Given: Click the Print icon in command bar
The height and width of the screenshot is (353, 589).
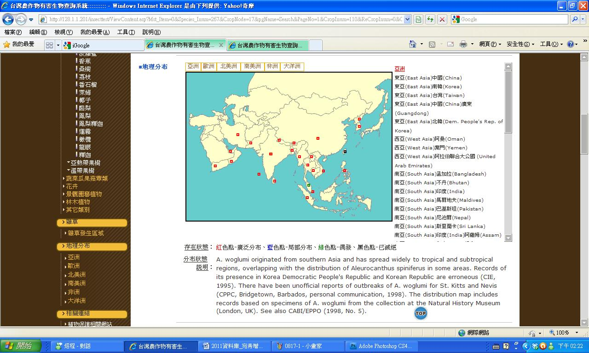Looking at the screenshot, I should click(x=463, y=44).
